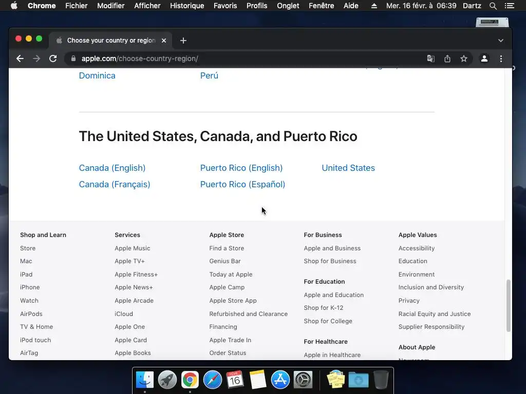This screenshot has height=394, width=526.
Task: Reload the Apple page
Action: click(x=53, y=58)
